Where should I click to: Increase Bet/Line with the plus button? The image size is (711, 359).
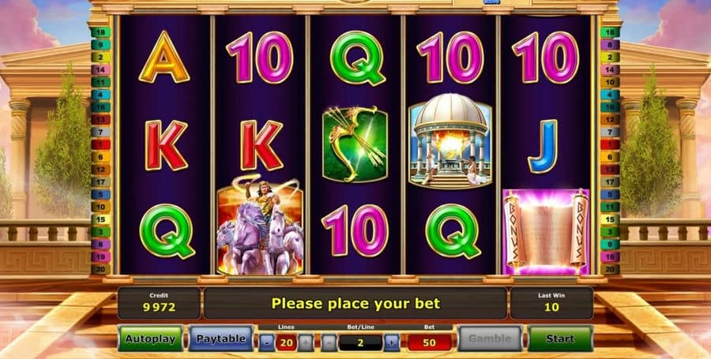pyautogui.click(x=392, y=342)
